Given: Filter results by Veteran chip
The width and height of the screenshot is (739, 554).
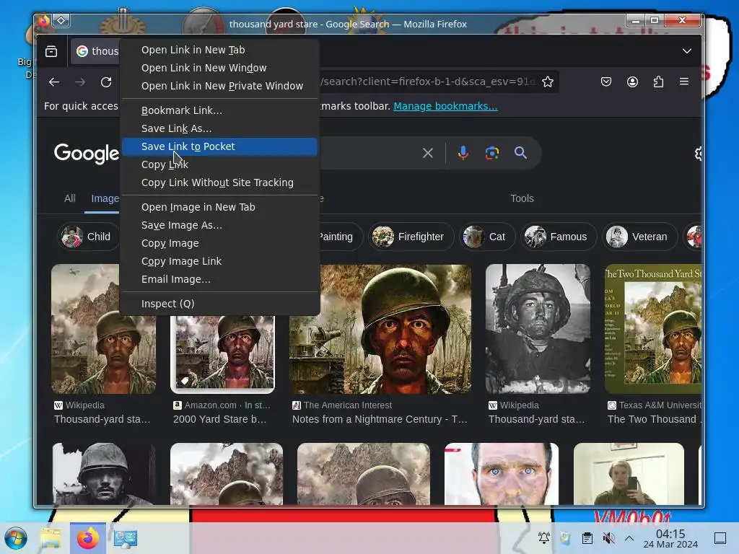Looking at the screenshot, I should 639,237.
